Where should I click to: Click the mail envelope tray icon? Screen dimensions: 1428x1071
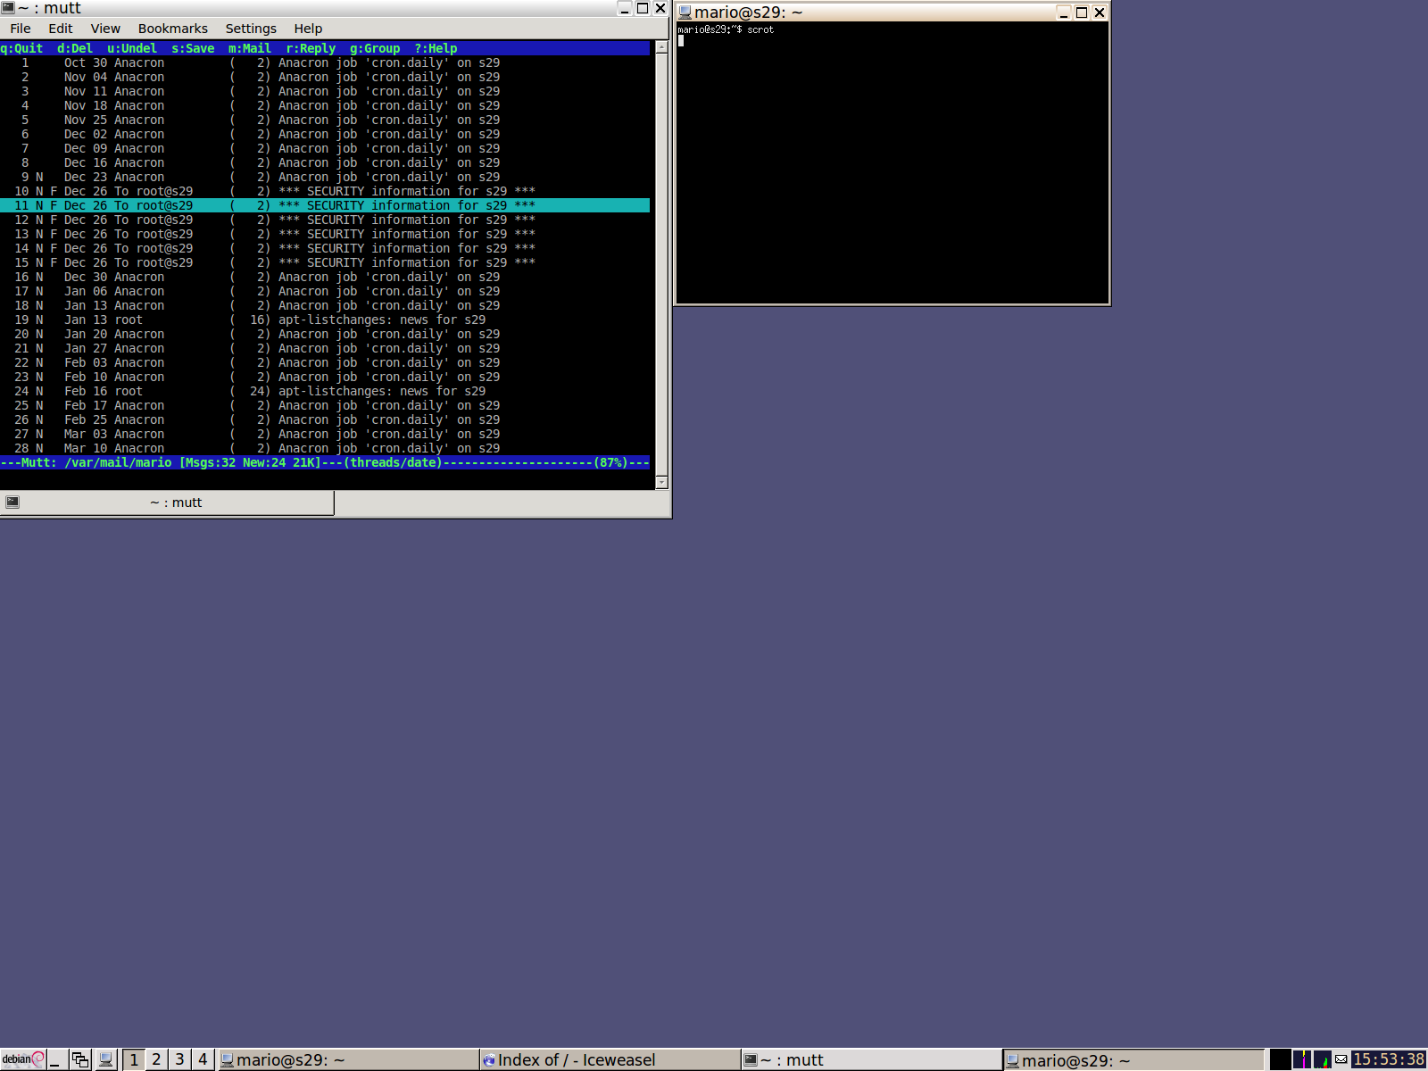point(1341,1059)
